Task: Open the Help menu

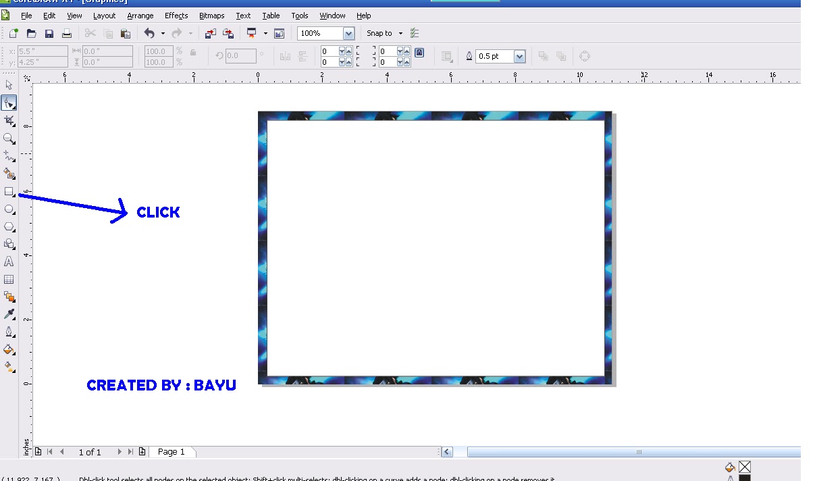Action: tap(363, 16)
